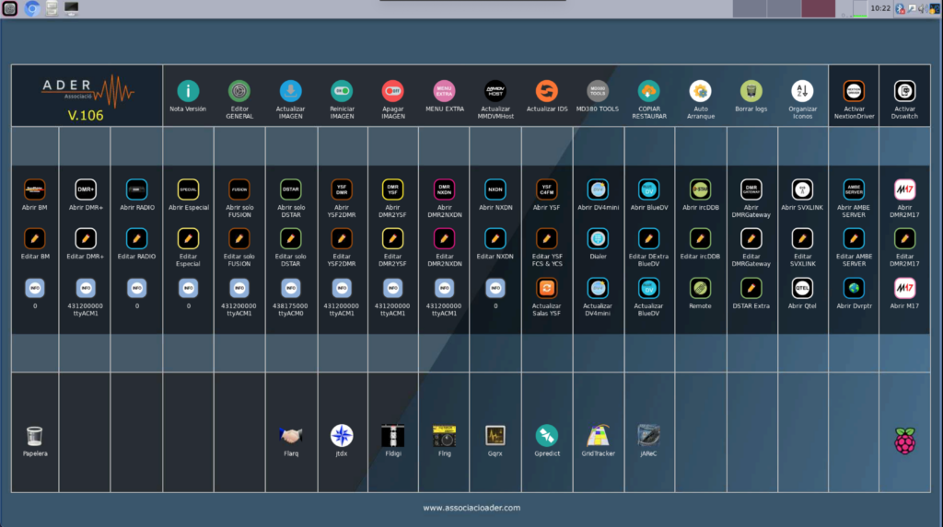The image size is (943, 527).
Task: Activate Dvswitch from the top row
Action: (x=904, y=91)
